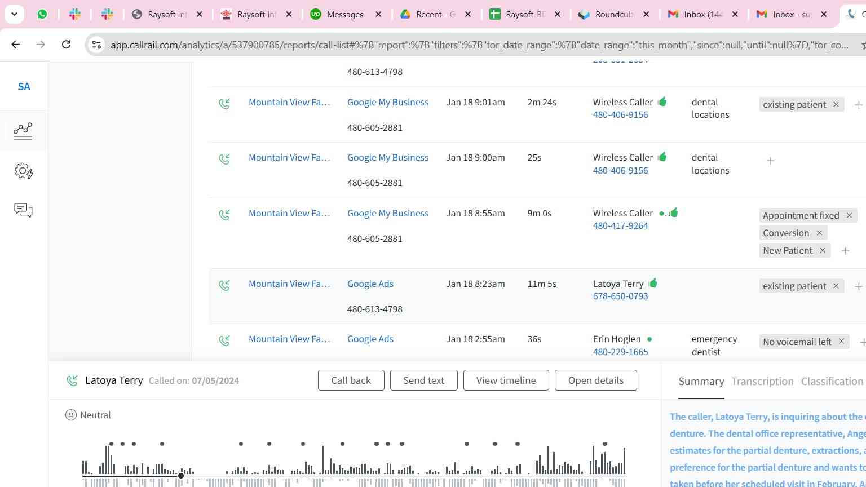Click inbound call icon for Jan 18 9:01am
This screenshot has height=487, width=866.
coord(224,104)
